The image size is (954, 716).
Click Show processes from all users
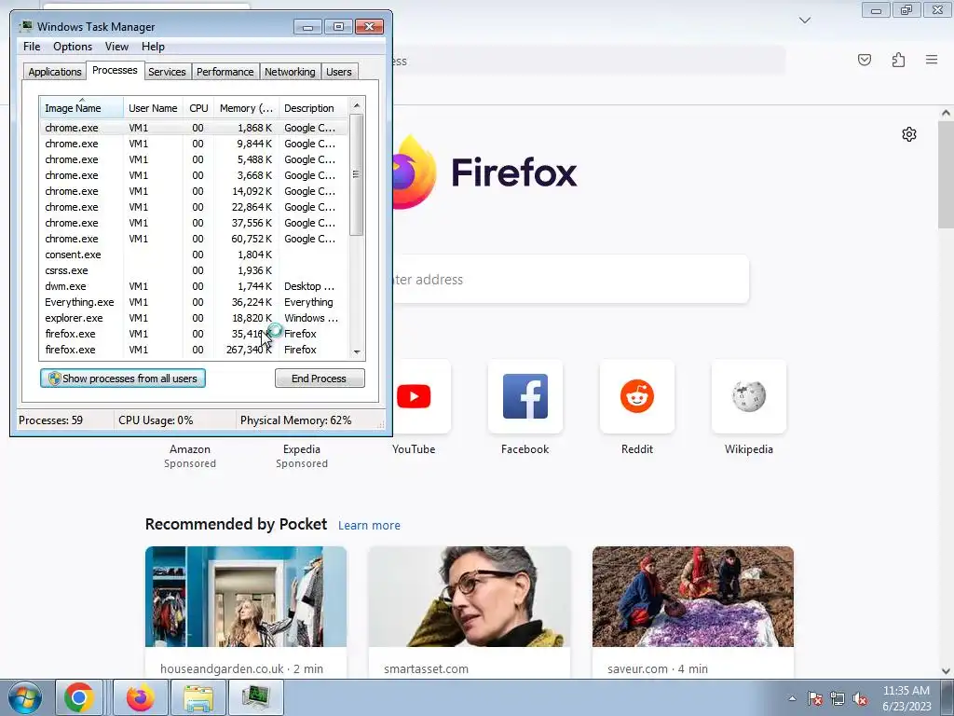pyautogui.click(x=123, y=379)
